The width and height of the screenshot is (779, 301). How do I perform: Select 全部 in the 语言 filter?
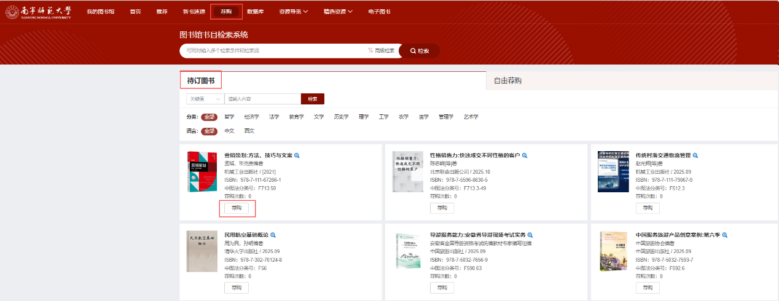(210, 131)
